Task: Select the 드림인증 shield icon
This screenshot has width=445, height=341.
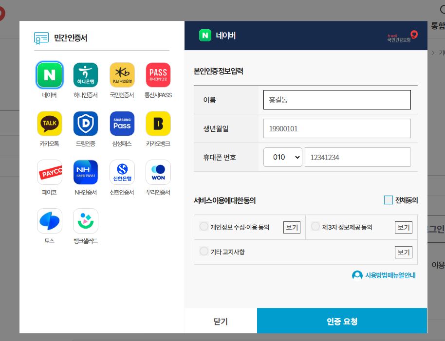Action: [x=86, y=124]
